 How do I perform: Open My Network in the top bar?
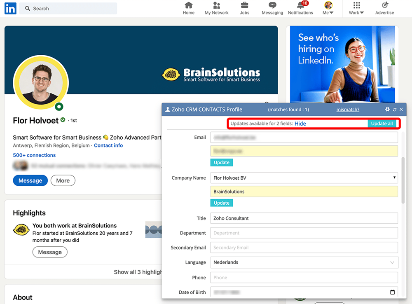217,8
